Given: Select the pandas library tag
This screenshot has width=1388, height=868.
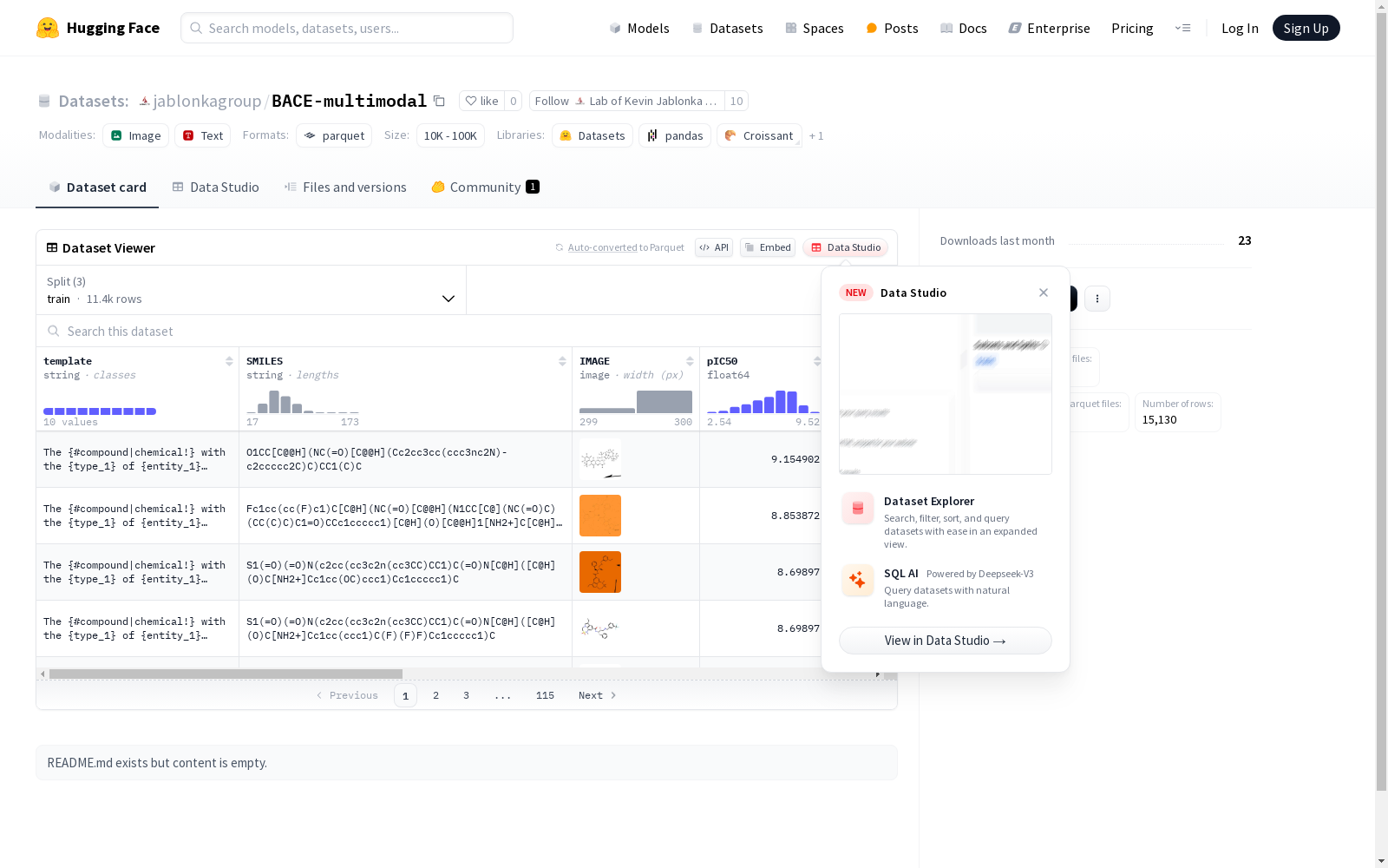Looking at the screenshot, I should pos(675,135).
